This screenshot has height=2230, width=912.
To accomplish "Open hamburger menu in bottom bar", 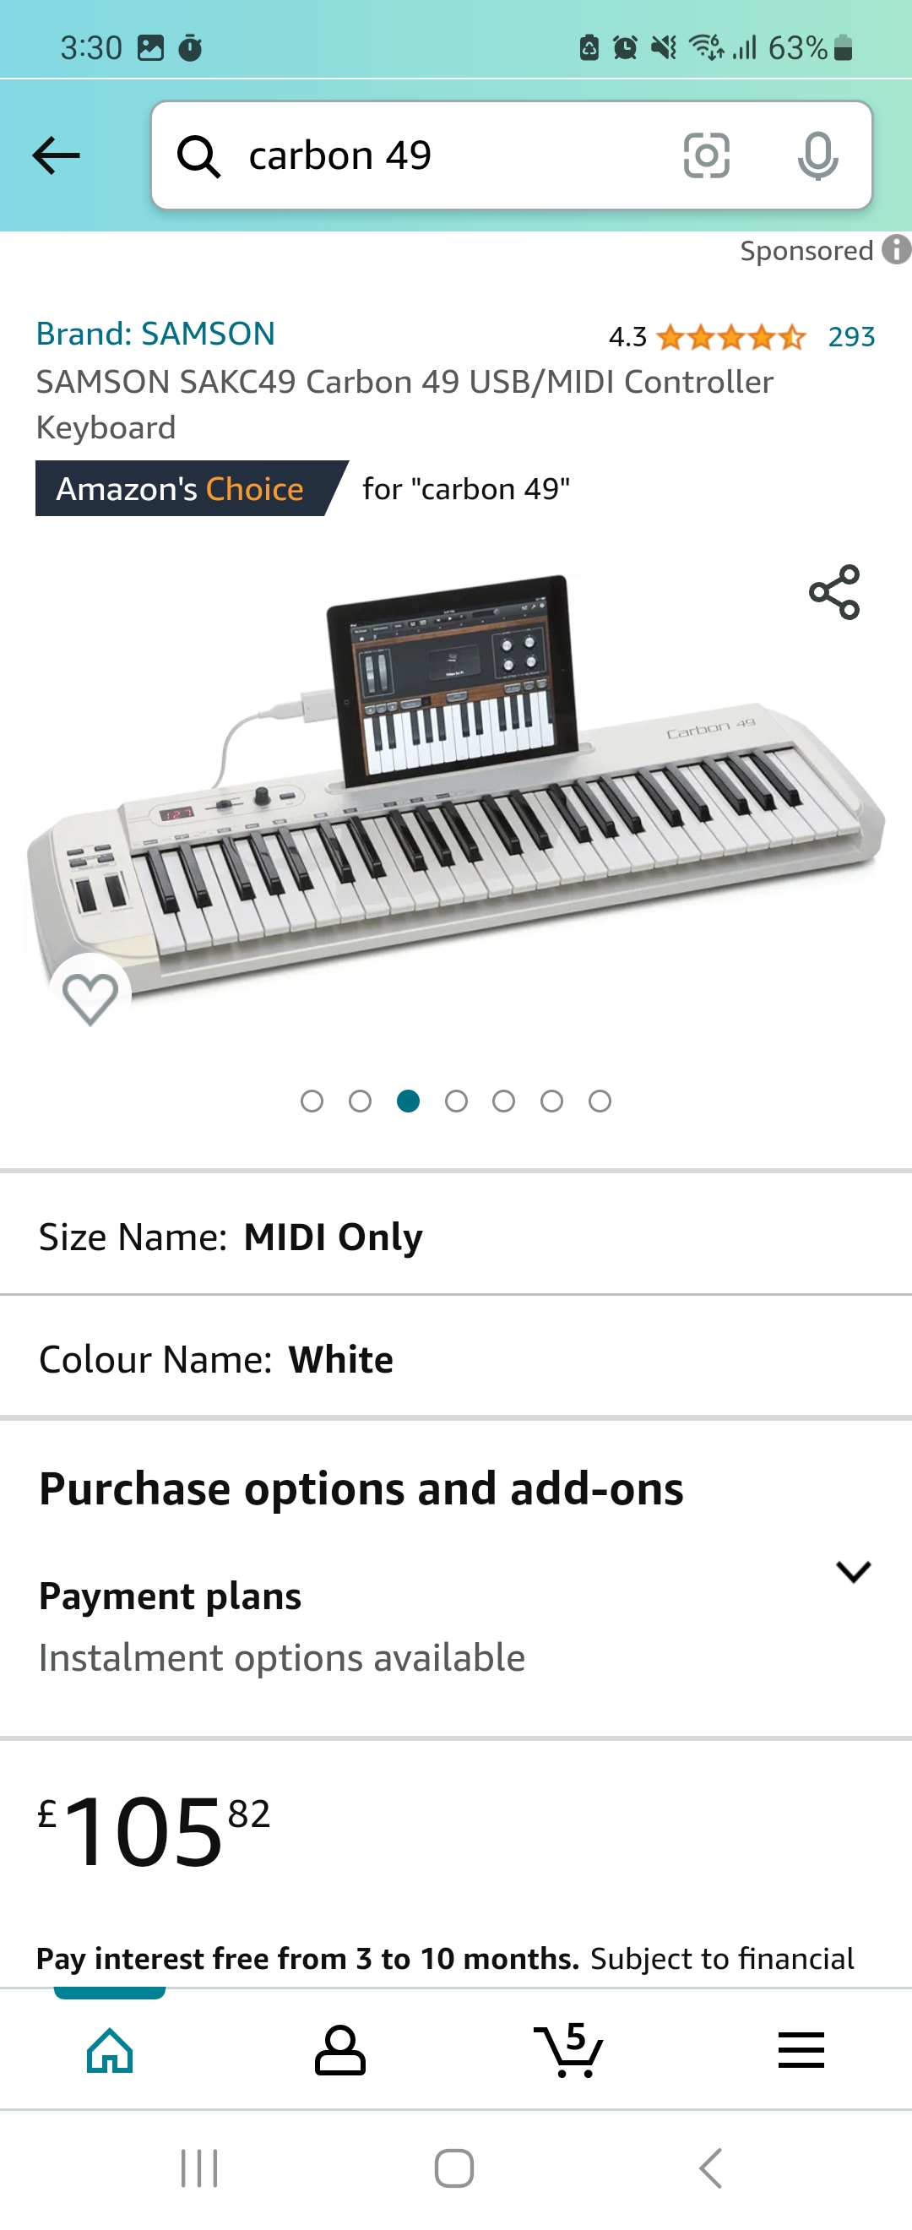I will 801,2050.
